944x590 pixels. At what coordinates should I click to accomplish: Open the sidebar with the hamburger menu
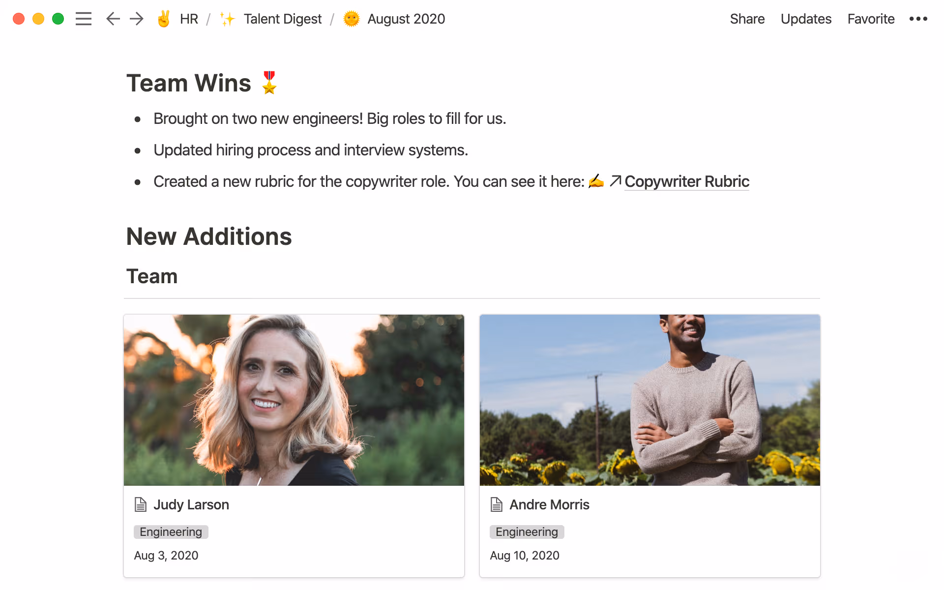click(x=84, y=19)
